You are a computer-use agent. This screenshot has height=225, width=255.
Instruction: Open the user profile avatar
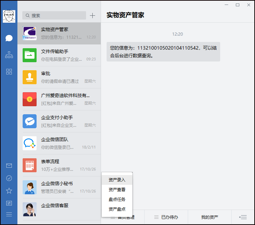coord(9,16)
